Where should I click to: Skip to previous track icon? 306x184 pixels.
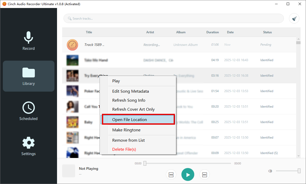coord(171,174)
